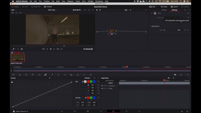Open the Curves palette icon
This screenshot has width=201, height=113.
(x=46, y=75)
